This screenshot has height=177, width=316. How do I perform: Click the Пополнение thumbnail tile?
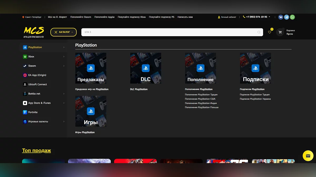pyautogui.click(x=200, y=68)
